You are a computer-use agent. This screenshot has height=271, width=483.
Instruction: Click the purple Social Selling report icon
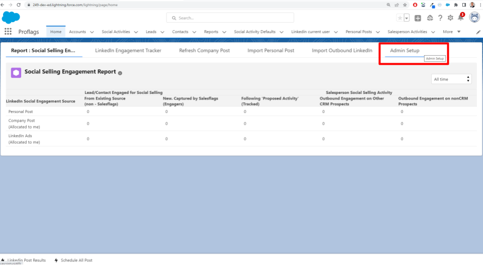(16, 73)
